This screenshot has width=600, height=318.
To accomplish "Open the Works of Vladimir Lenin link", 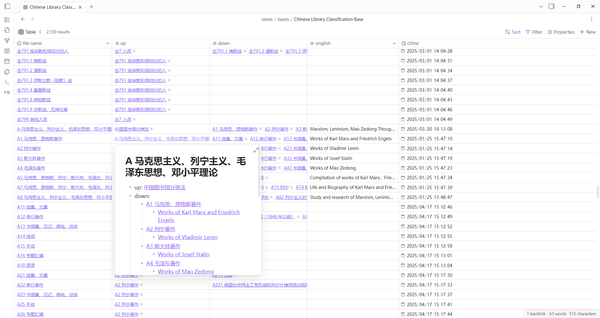I will click(x=187, y=237).
